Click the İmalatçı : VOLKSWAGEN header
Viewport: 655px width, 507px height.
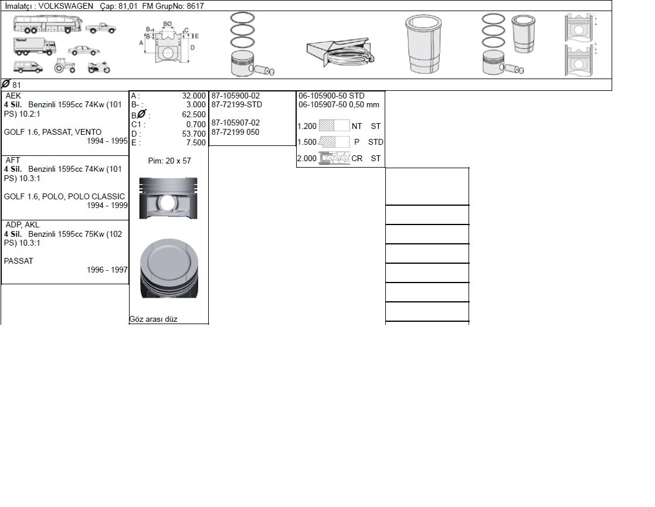click(49, 6)
